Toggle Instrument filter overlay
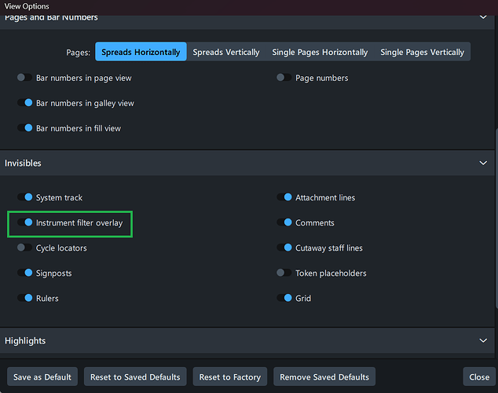This screenshot has height=393, width=498. (x=25, y=222)
